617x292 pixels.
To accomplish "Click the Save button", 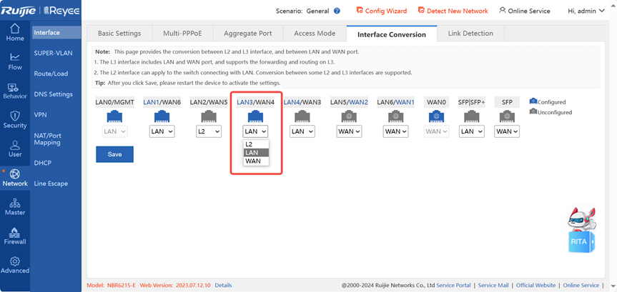I will (x=114, y=154).
